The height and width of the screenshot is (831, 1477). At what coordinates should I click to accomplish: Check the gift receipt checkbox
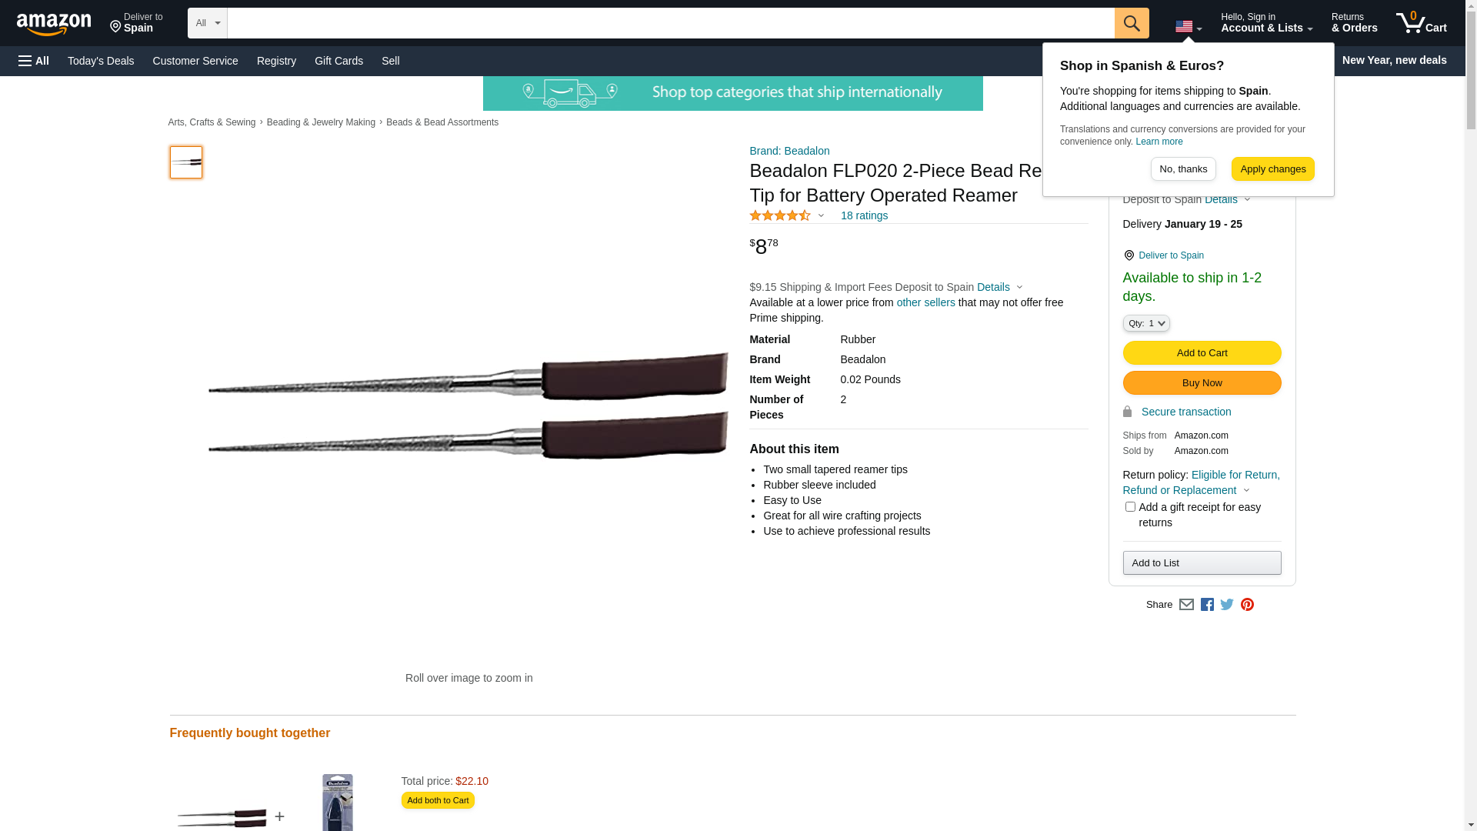[1130, 506]
